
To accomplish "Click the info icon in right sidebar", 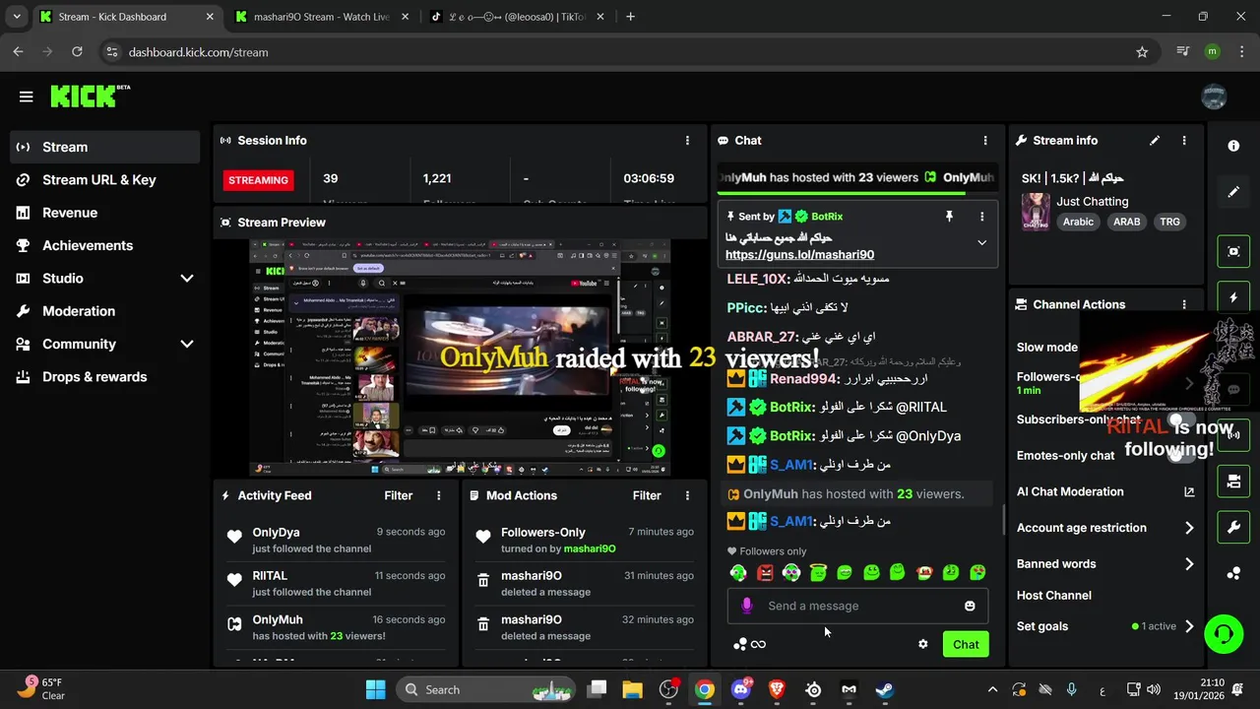I will [x=1233, y=146].
